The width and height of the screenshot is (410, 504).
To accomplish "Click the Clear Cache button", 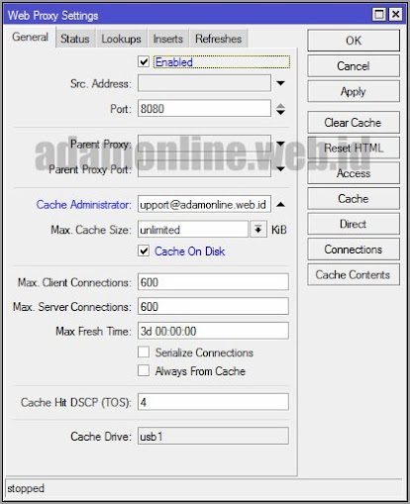I will 354,123.
